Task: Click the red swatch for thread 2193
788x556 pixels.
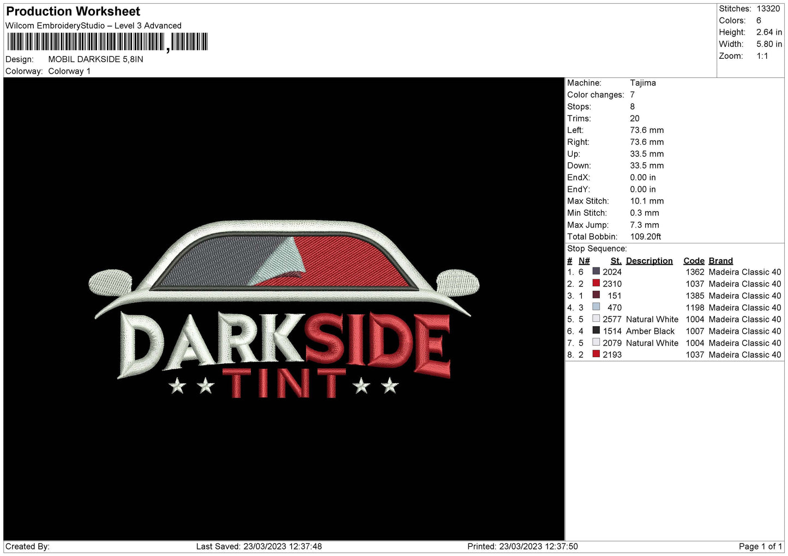Action: 596,354
